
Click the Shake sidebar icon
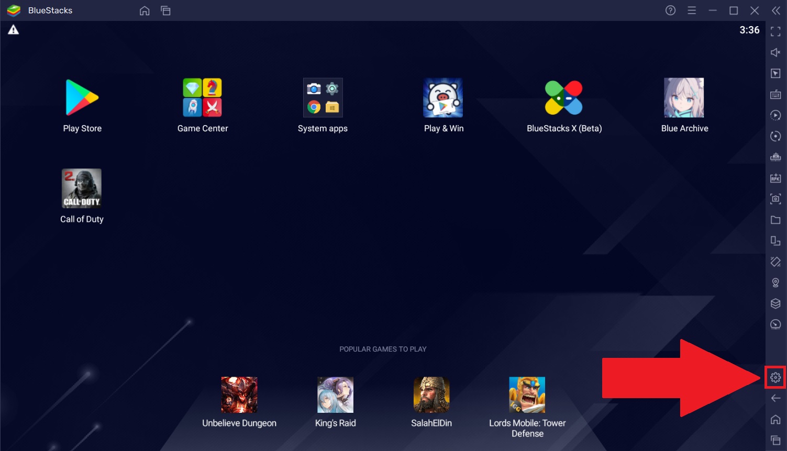(775, 262)
